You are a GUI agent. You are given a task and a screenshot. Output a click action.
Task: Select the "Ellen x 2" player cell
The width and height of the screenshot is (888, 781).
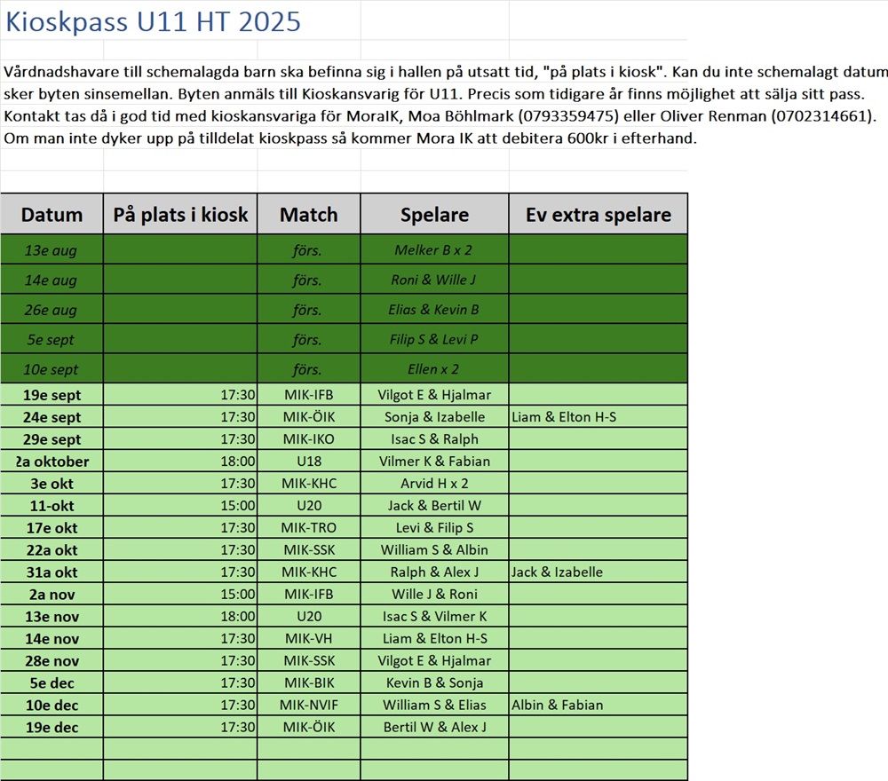434,369
